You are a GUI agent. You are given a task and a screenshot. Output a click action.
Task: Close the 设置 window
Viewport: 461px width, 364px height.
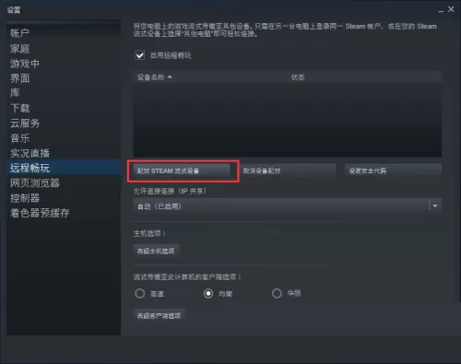(451, 9)
